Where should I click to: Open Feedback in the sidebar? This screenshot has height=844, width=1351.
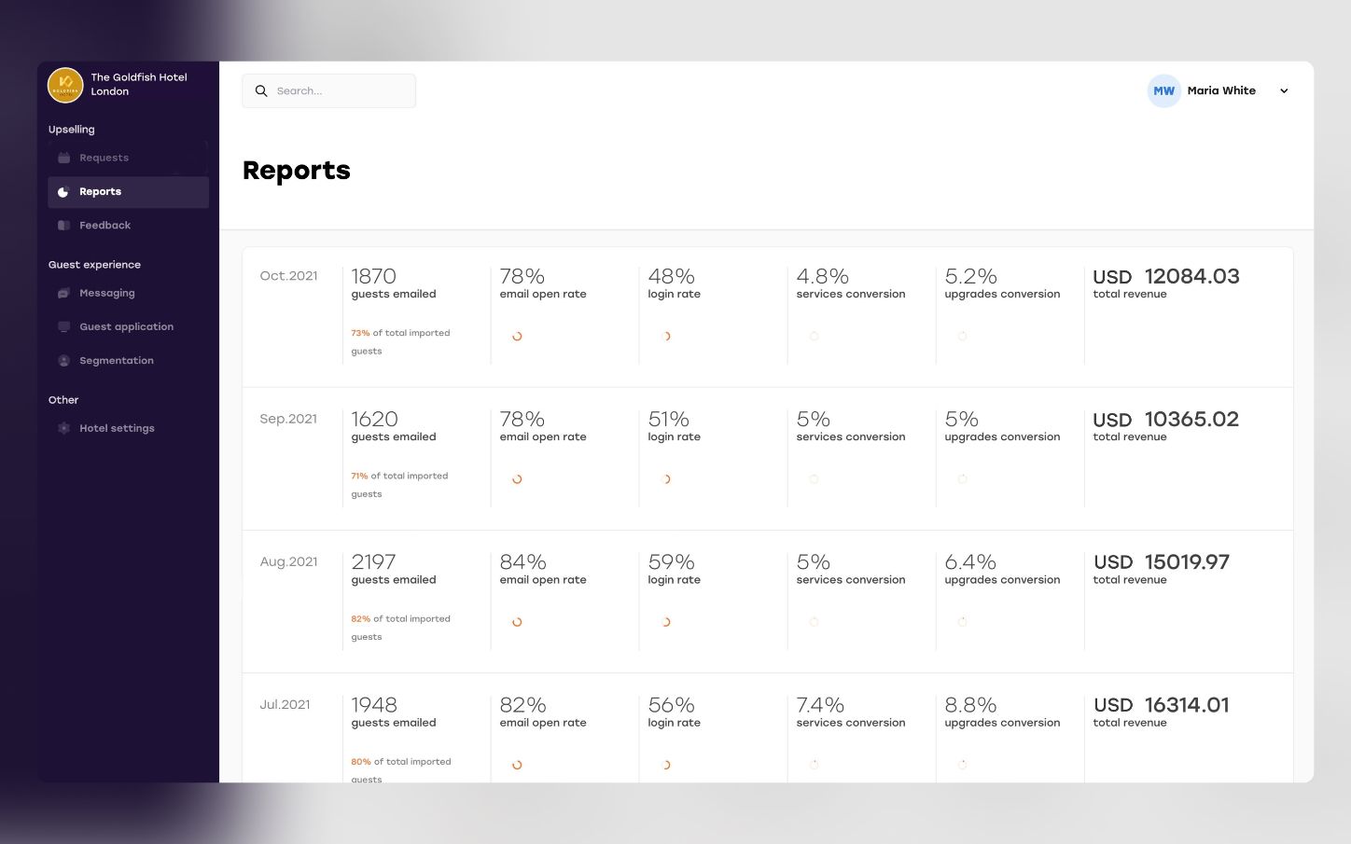[128, 226]
